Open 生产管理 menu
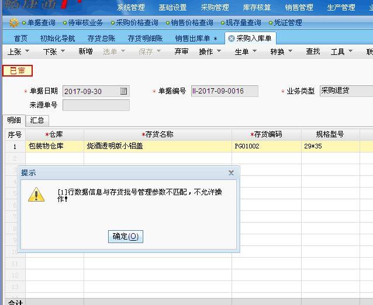 click(341, 8)
